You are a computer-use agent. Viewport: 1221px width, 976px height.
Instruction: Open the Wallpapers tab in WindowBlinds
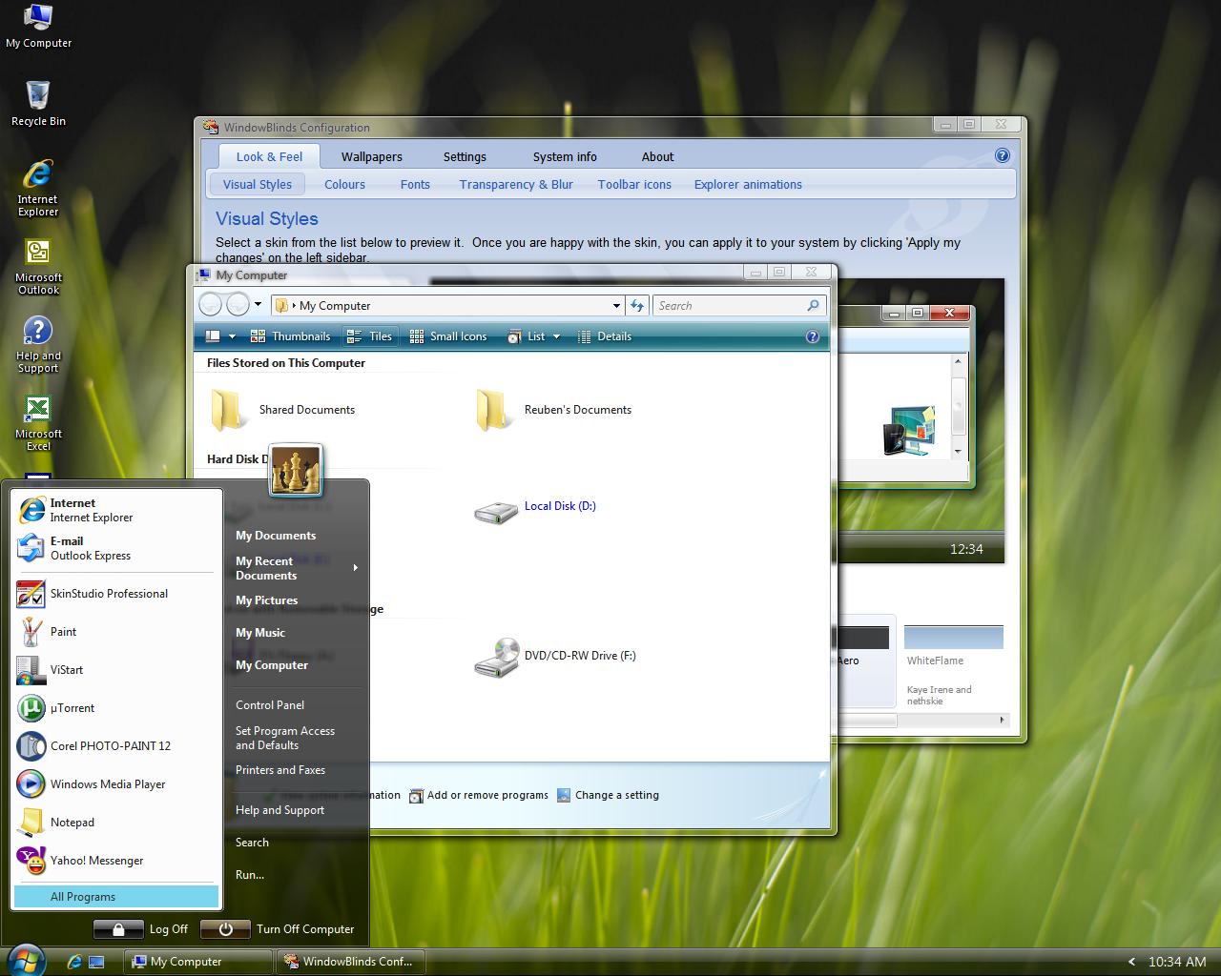coord(372,157)
